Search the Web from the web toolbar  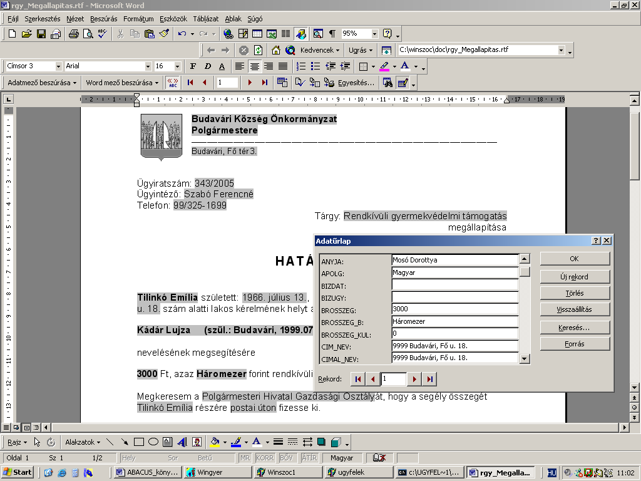(x=290, y=50)
